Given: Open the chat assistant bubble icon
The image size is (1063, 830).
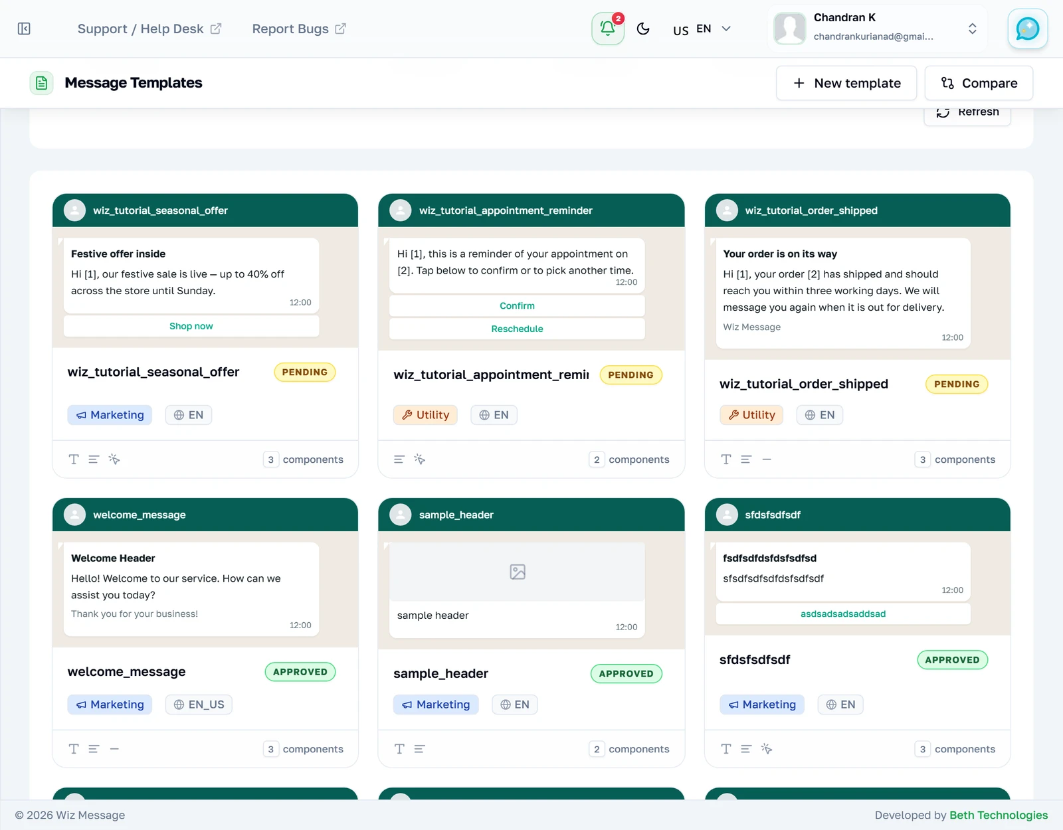Looking at the screenshot, I should [x=1028, y=29].
